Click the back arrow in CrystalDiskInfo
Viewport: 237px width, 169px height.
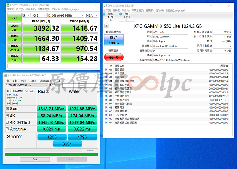click(106, 26)
